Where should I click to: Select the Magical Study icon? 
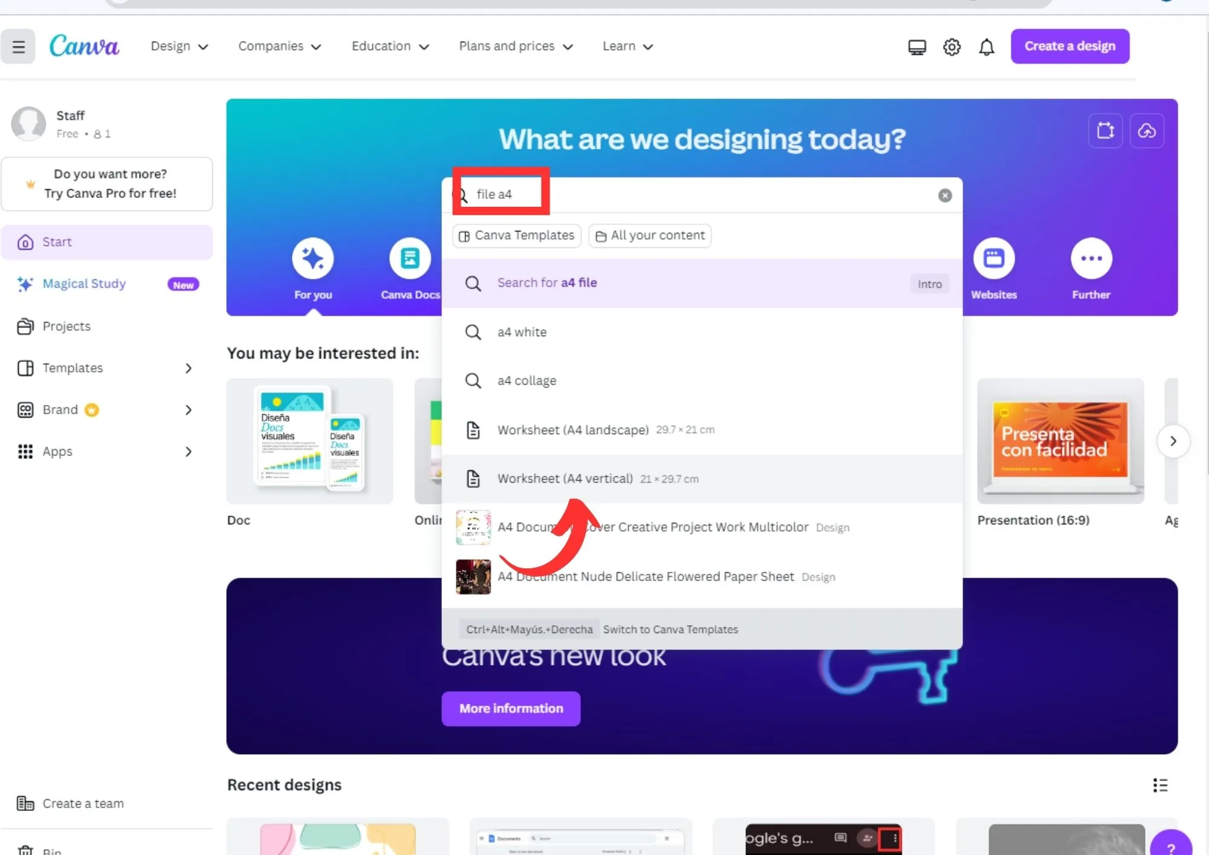[x=24, y=283]
